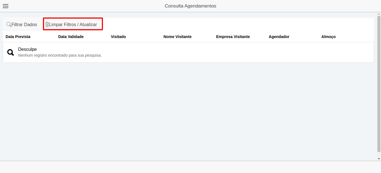Click the large black search icon beside Desculpe
The image size is (381, 173).
click(11, 52)
